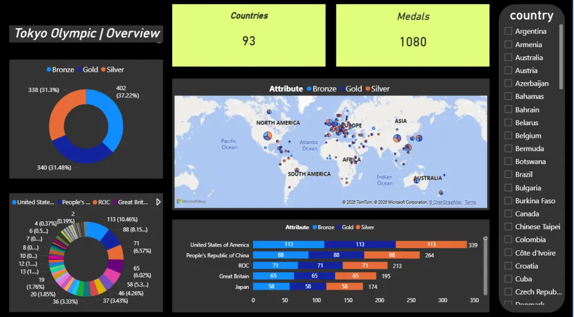Select the United States silver bar segment
This screenshot has width=574, height=317.
point(431,245)
